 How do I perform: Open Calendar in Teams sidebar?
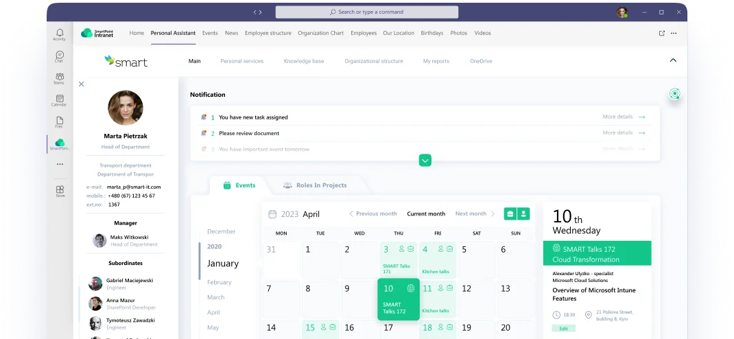(x=60, y=100)
